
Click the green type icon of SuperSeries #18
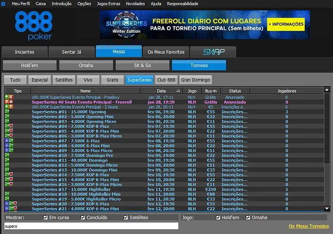[7, 194]
